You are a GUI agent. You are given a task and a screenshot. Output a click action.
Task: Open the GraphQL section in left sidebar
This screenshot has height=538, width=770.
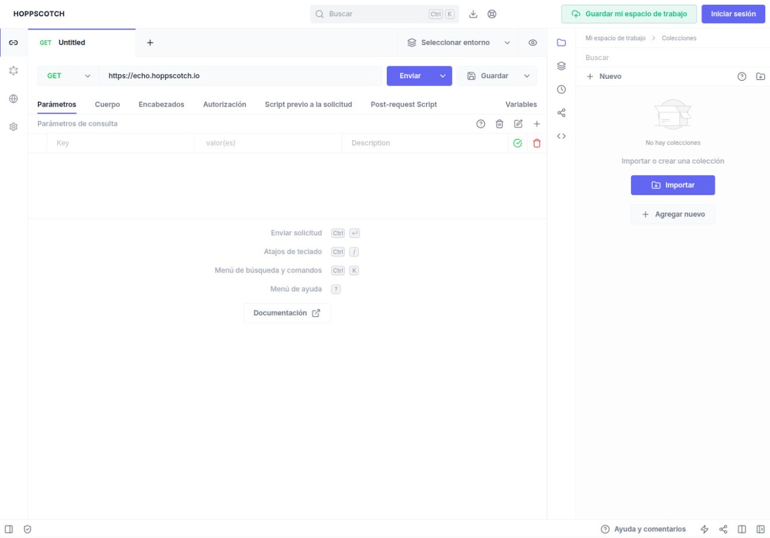(13, 70)
